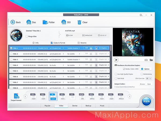
Task: Click the scissors cut icon for Title 1
Action: [x=91, y=48]
